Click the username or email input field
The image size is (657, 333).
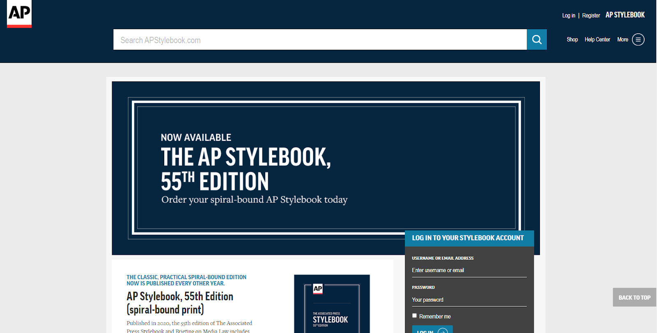469,271
